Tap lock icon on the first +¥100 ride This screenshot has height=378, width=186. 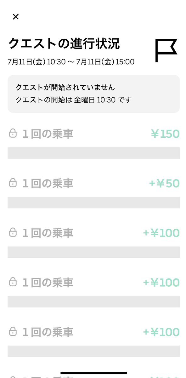click(x=13, y=232)
